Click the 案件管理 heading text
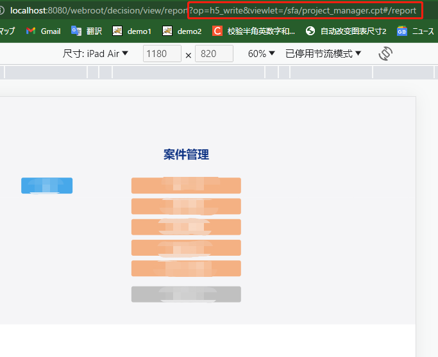 (187, 154)
